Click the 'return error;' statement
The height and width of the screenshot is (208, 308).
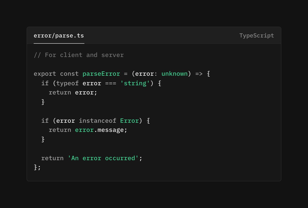(73, 93)
